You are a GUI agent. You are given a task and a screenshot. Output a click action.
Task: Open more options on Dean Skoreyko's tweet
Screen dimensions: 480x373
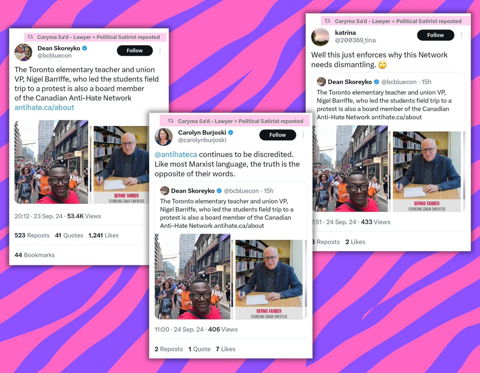(x=160, y=51)
